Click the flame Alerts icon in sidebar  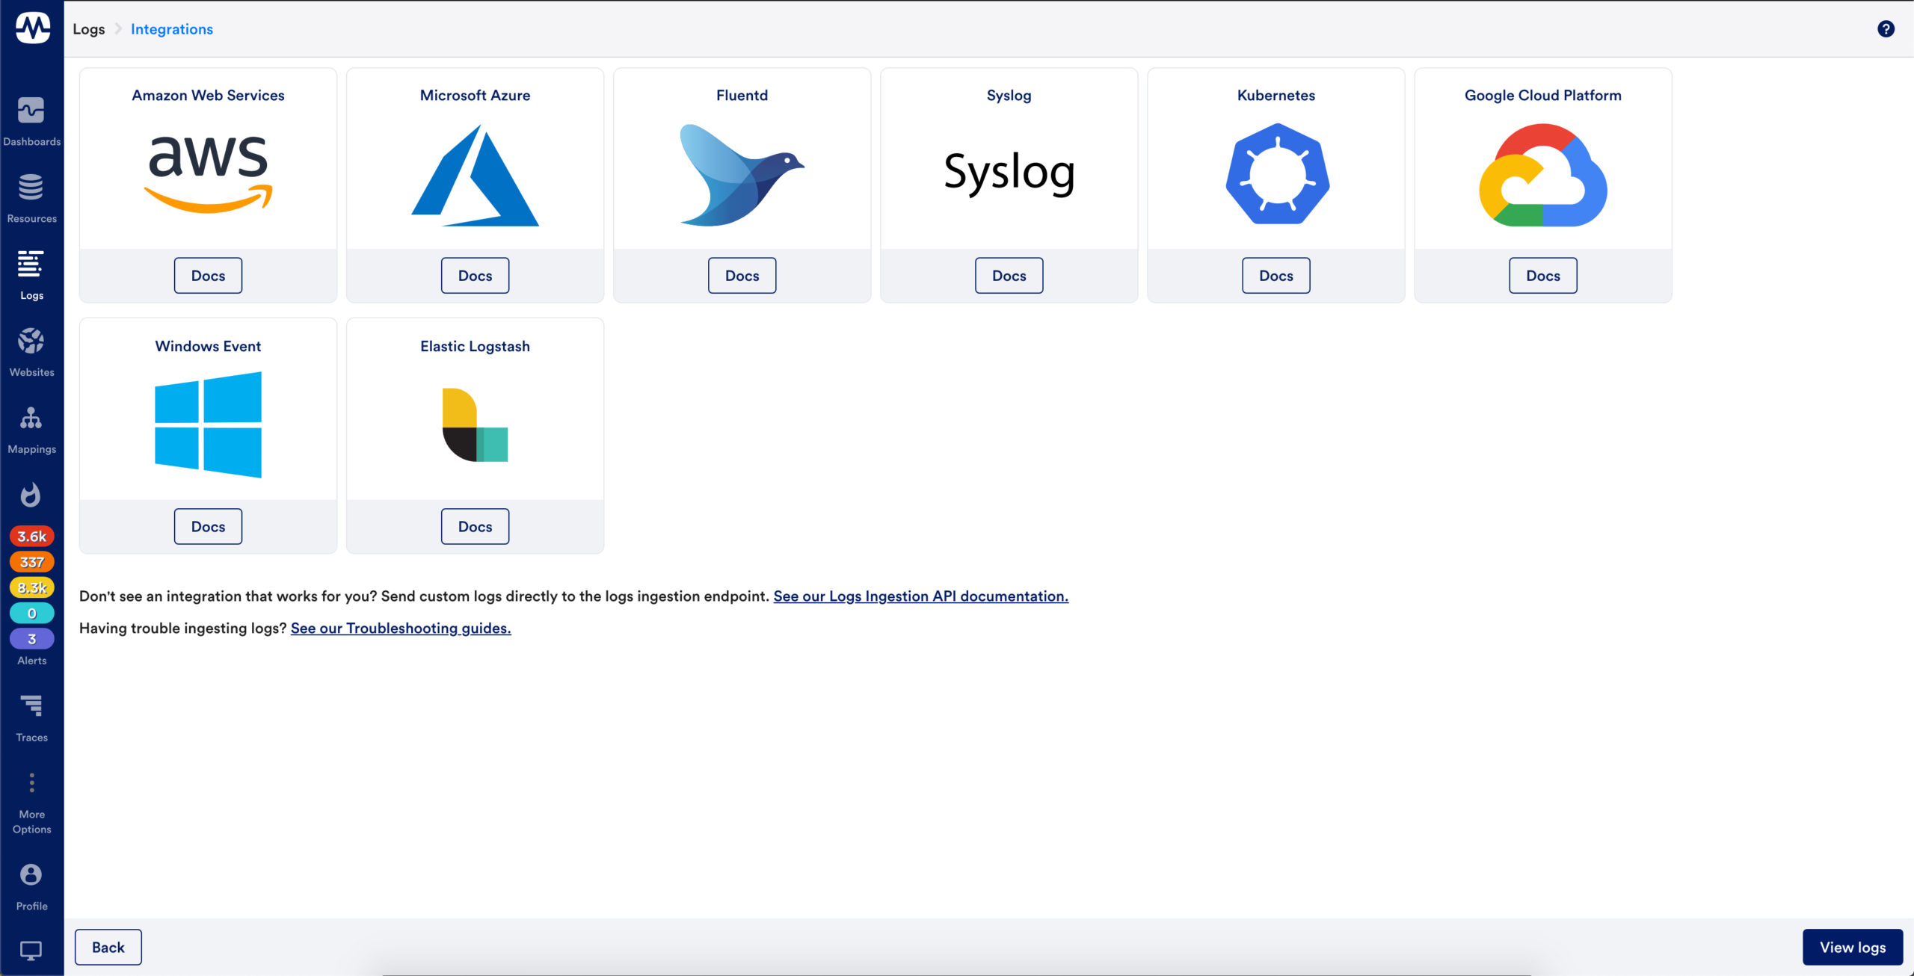pyautogui.click(x=31, y=495)
